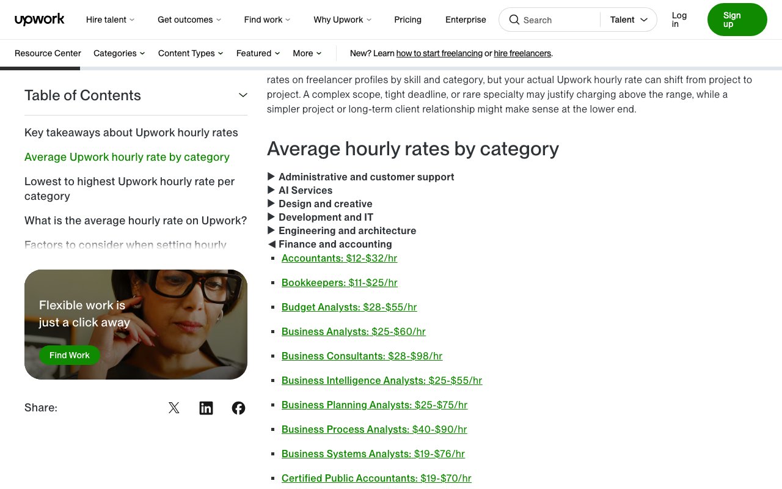This screenshot has height=489, width=782.
Task: Open the Why Upwork dropdown menu
Action: 343,20
